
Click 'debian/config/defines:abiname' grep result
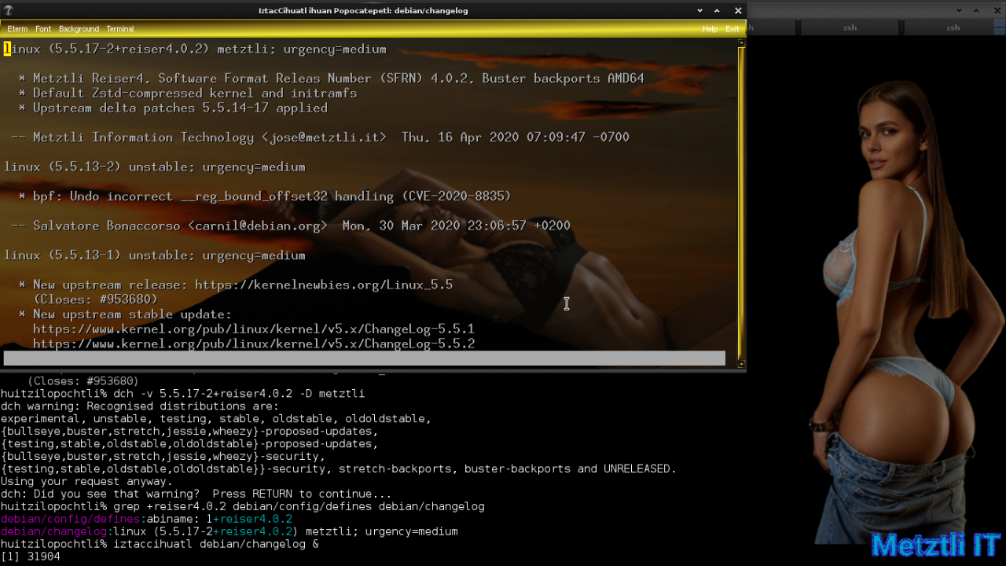[146, 519]
